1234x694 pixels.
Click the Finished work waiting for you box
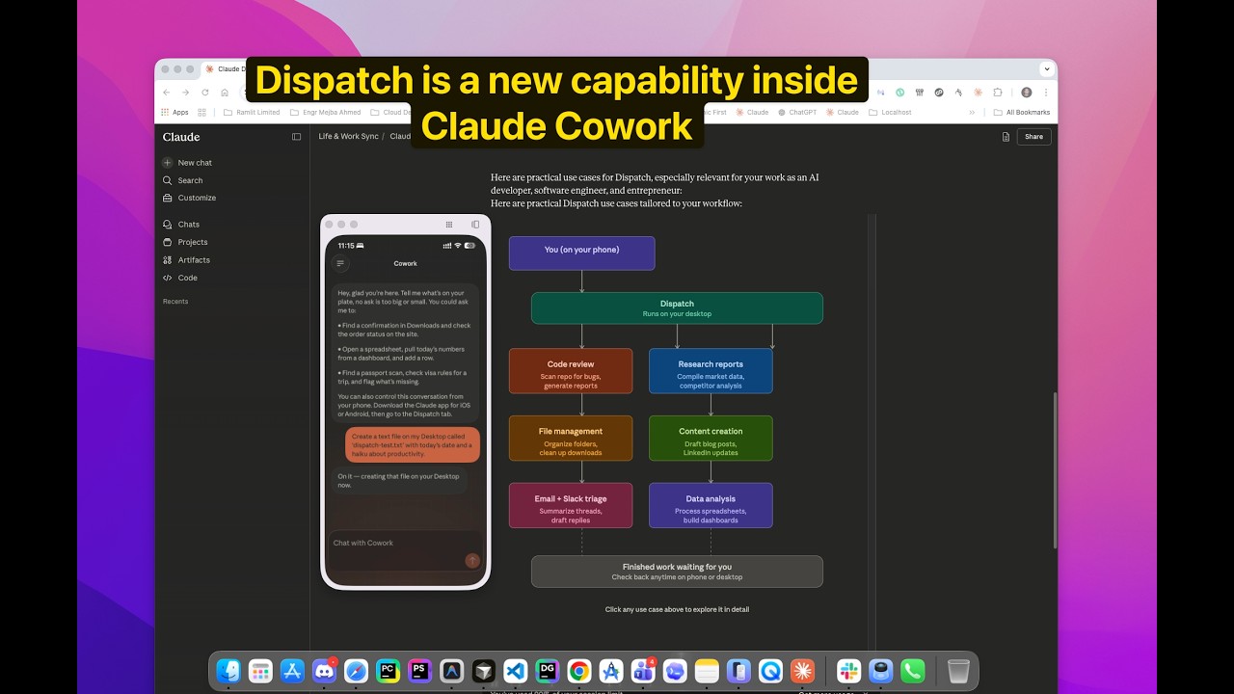(x=677, y=572)
